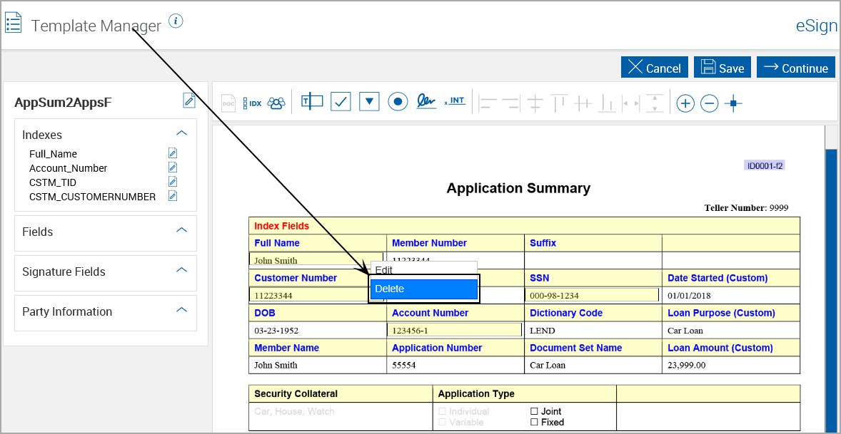Click the Application Summary heading
Viewport: 841px width, 434px height.
(518, 188)
